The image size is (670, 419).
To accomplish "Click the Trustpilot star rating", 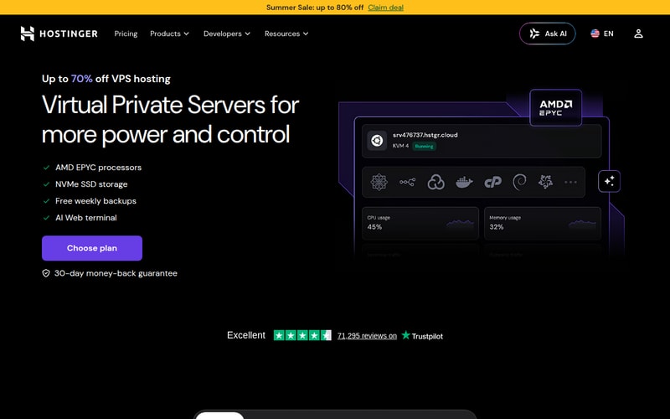I will click(302, 335).
